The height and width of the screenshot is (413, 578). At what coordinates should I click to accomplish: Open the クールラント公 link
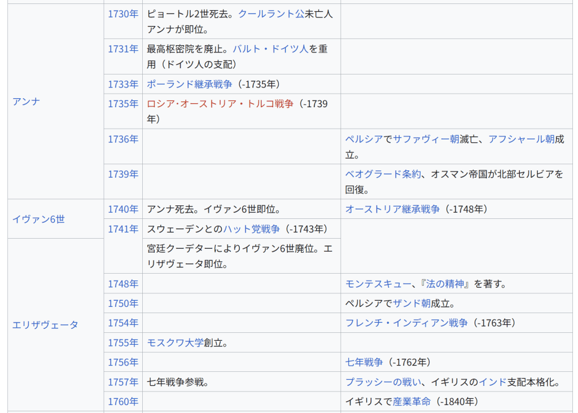click(271, 14)
